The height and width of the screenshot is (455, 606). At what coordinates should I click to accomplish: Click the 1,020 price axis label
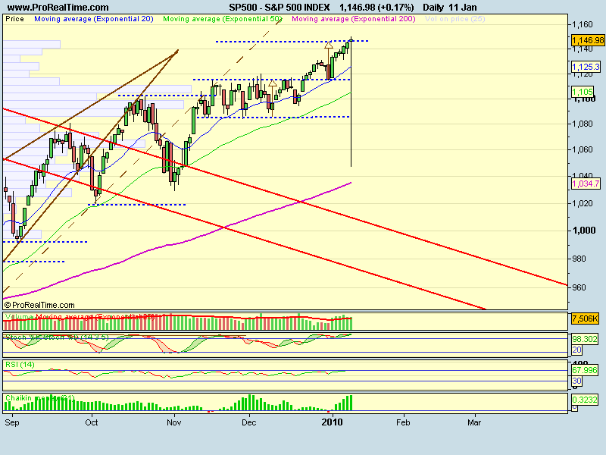point(582,203)
